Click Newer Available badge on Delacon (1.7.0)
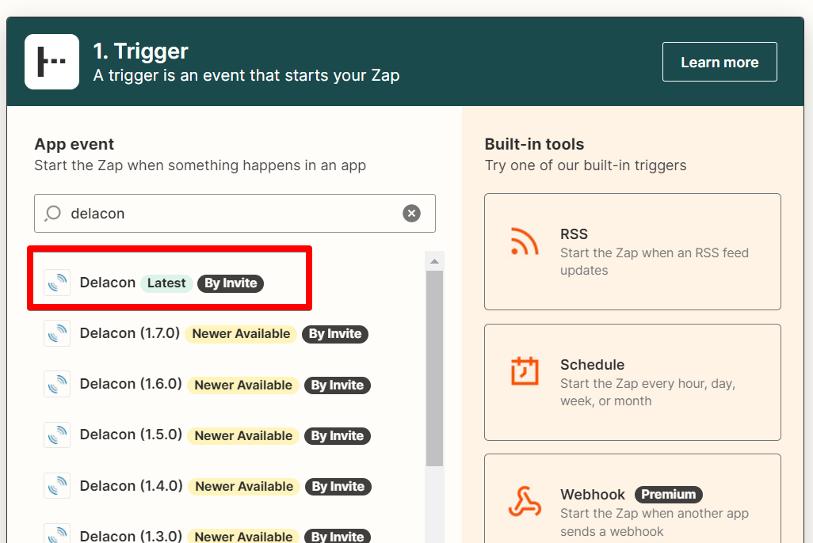 pyautogui.click(x=241, y=334)
